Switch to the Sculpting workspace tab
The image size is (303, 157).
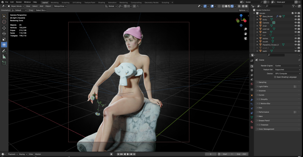click(x=66, y=2)
